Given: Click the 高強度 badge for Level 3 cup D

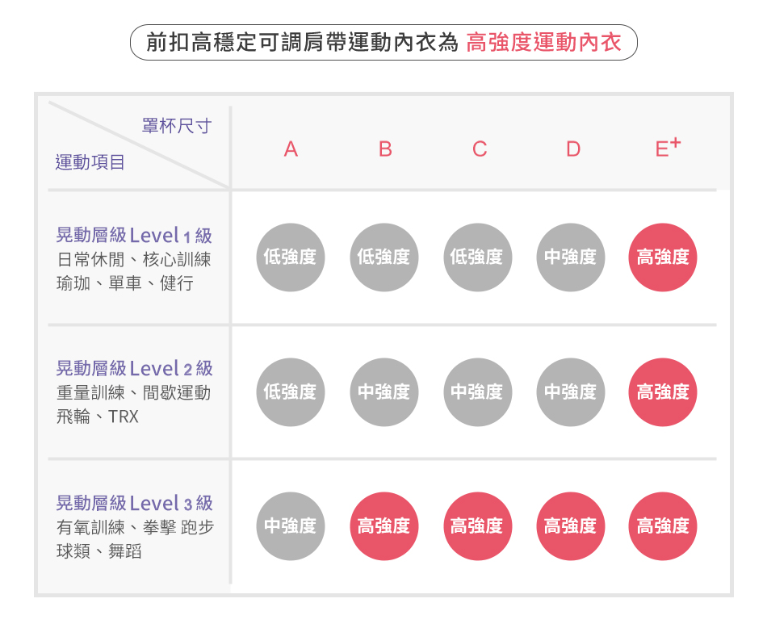Looking at the screenshot, I should (x=570, y=526).
